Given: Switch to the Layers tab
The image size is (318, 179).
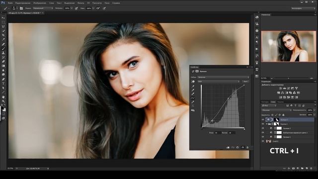Looking at the screenshot, I should pyautogui.click(x=273, y=102).
